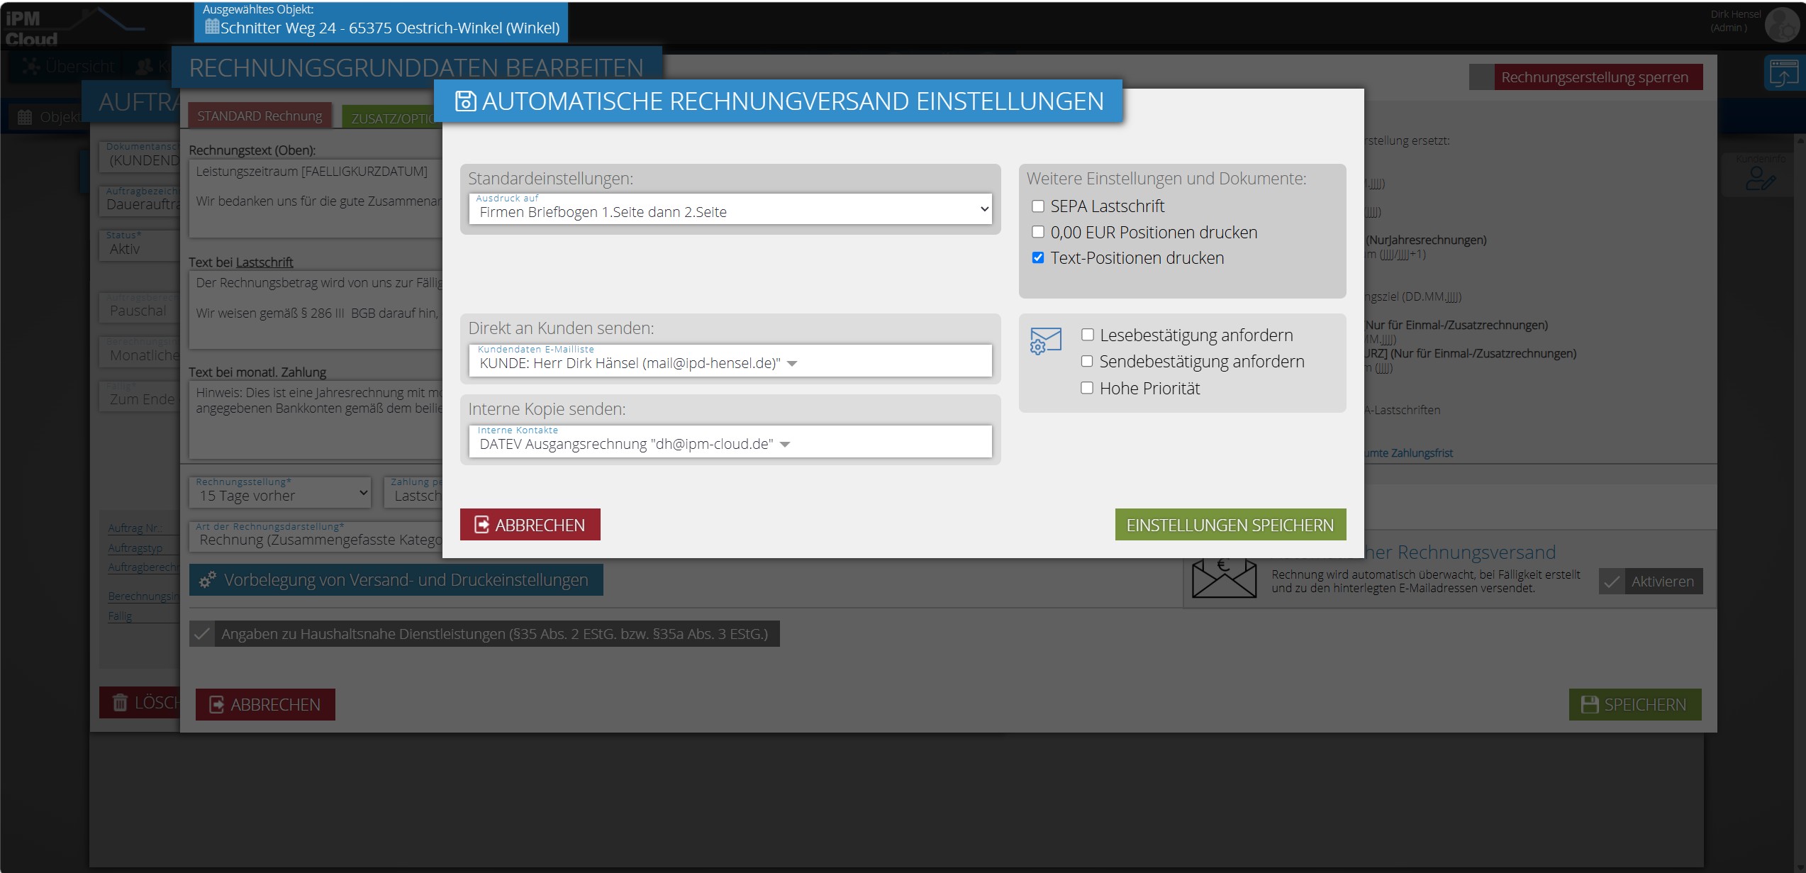Click the gears icon on Vorbelegung button
This screenshot has height=873, width=1806.
(207, 580)
